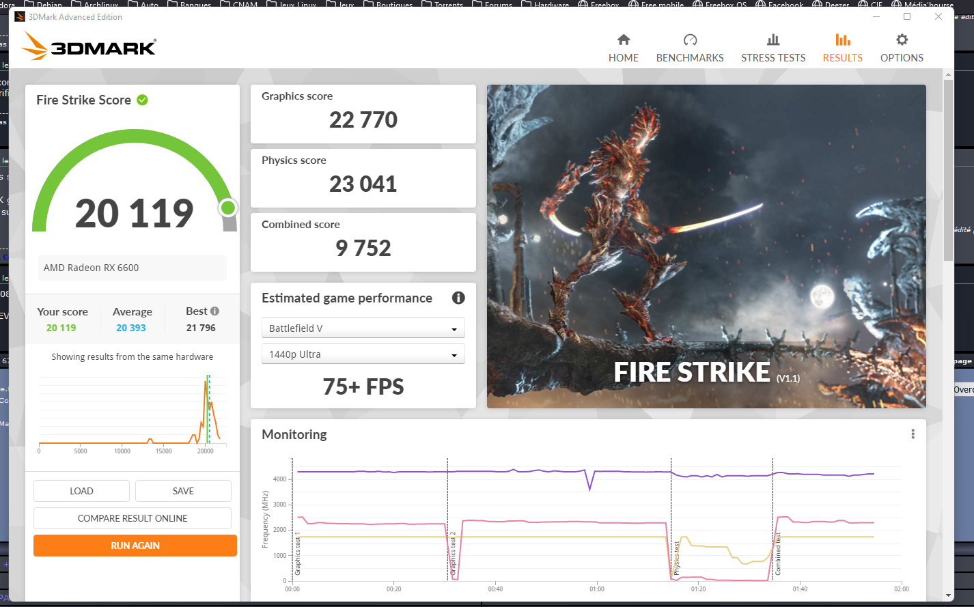Open the STRESS TESTS section
Viewport: 974px width, 607px height.
tap(773, 48)
